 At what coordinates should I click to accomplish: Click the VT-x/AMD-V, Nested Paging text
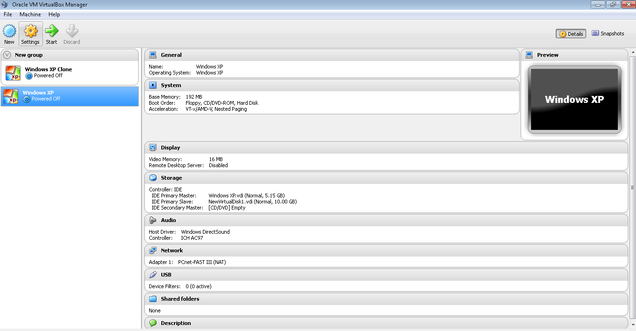click(x=216, y=109)
